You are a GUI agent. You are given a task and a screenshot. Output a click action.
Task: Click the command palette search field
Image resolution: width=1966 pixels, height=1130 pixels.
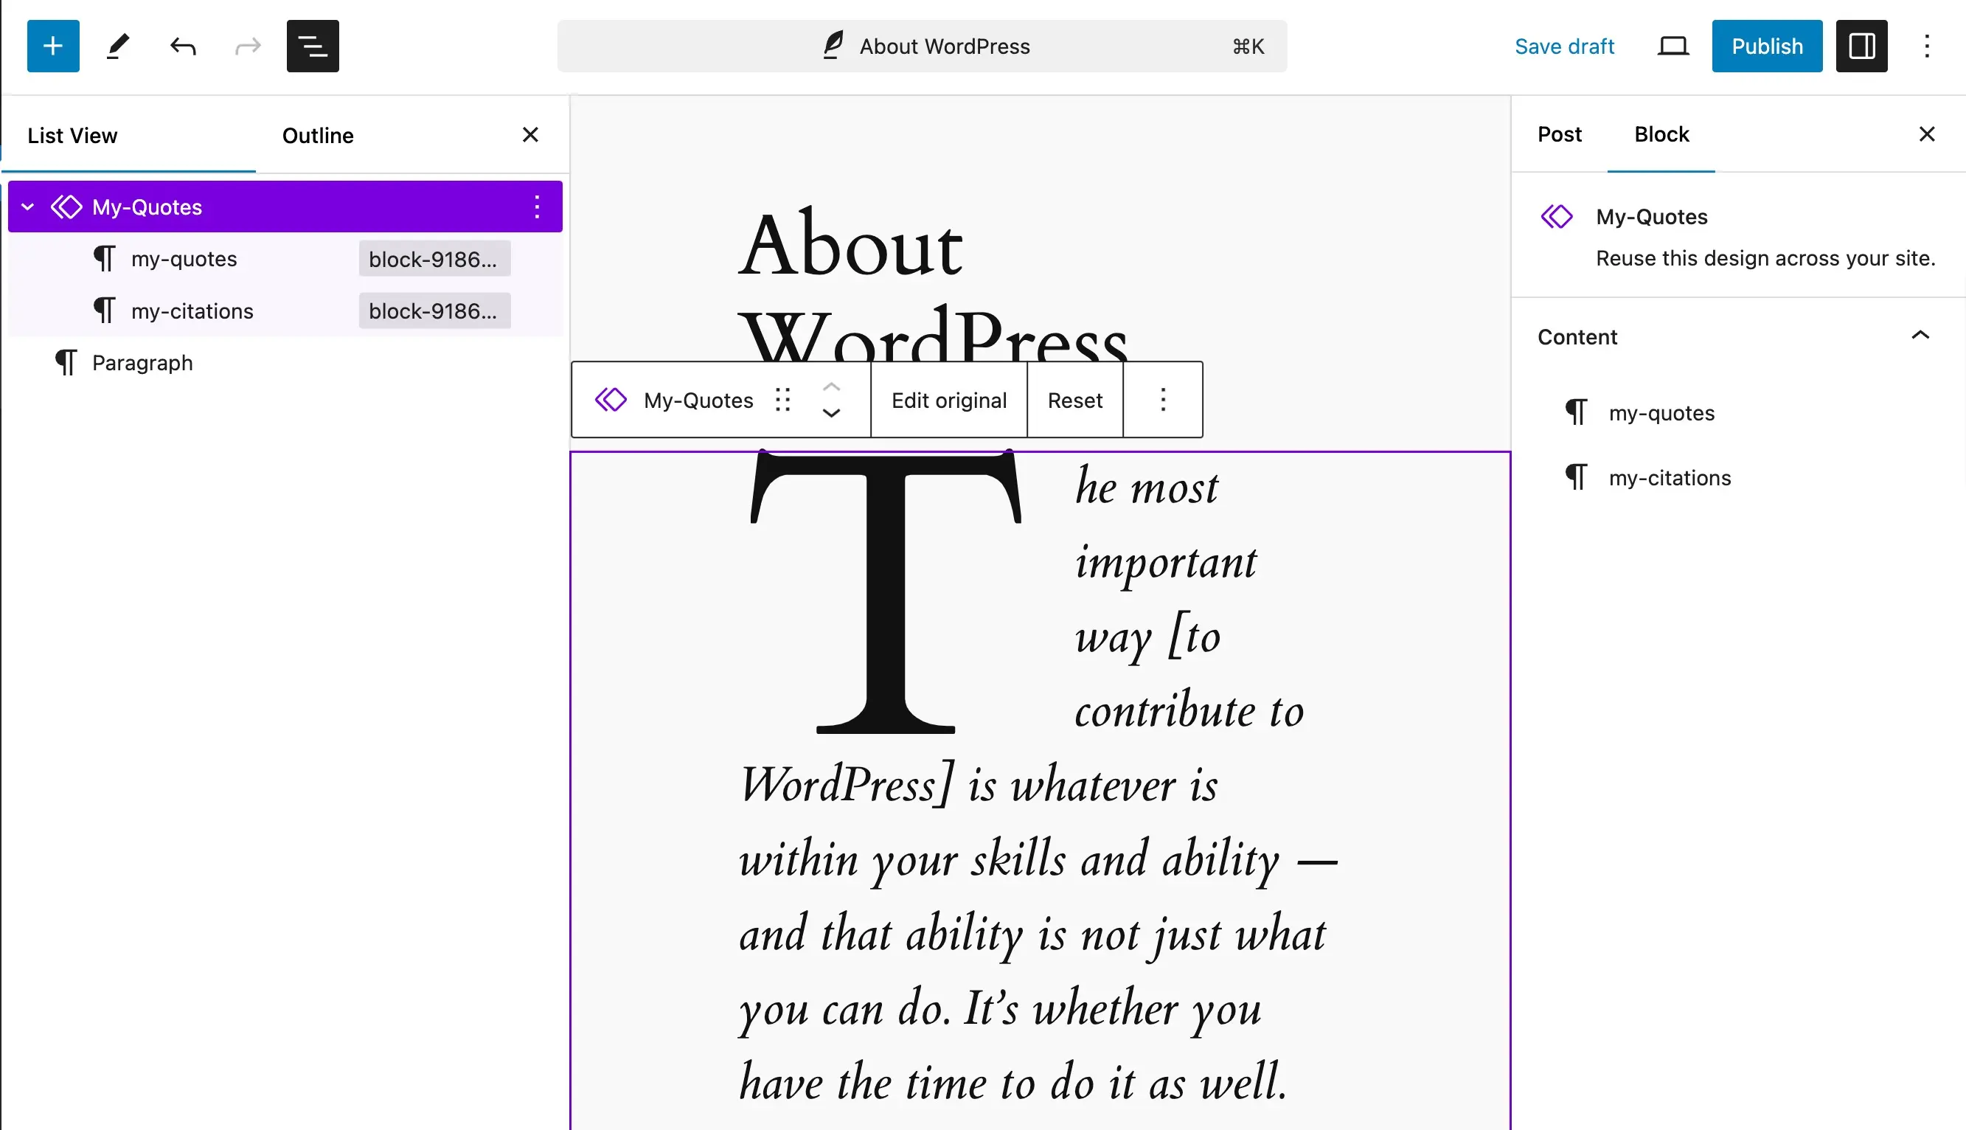point(921,46)
